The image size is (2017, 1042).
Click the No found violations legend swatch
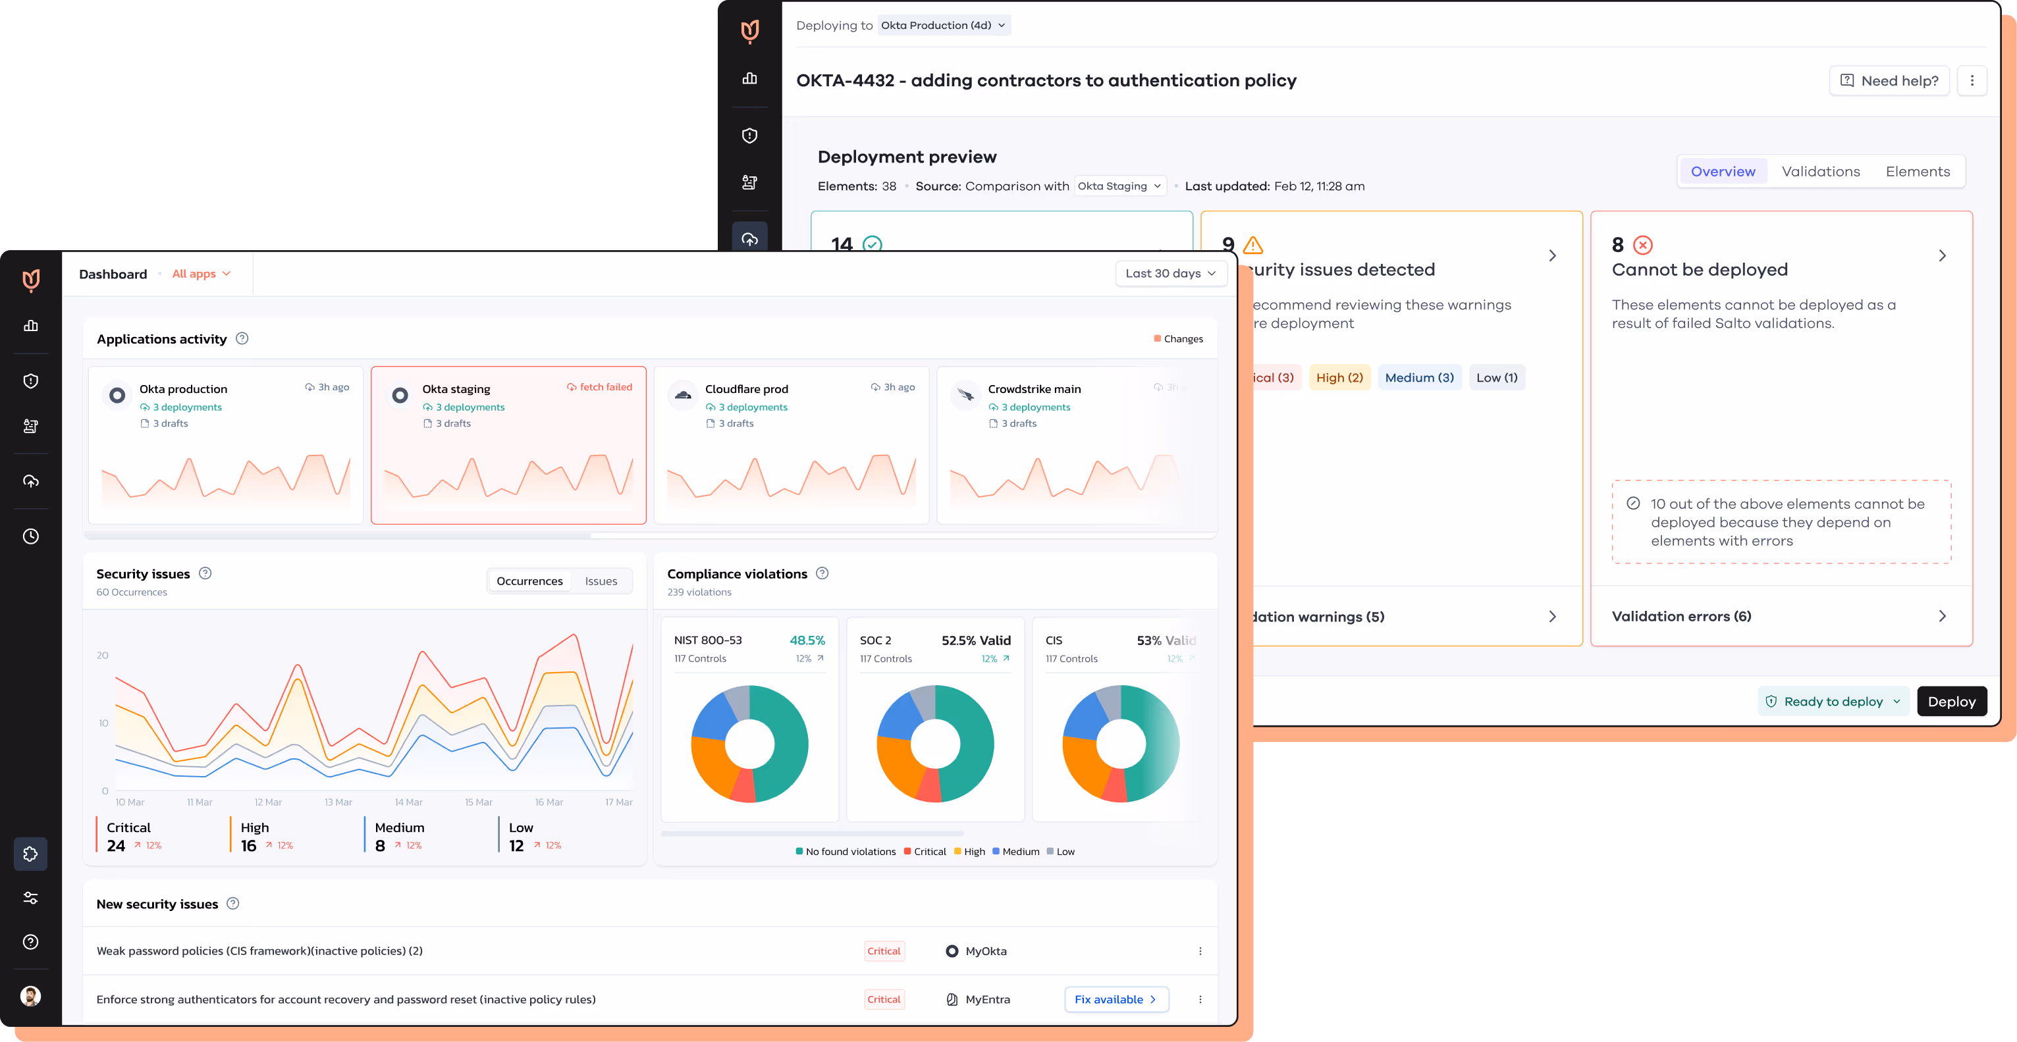[x=799, y=852]
